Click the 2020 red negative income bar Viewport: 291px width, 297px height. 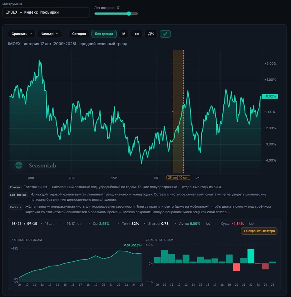pyautogui.click(x=236, y=267)
